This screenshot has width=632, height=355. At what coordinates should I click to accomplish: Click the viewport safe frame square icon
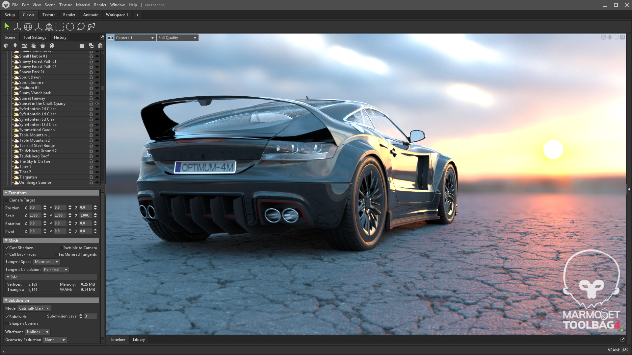(616, 37)
